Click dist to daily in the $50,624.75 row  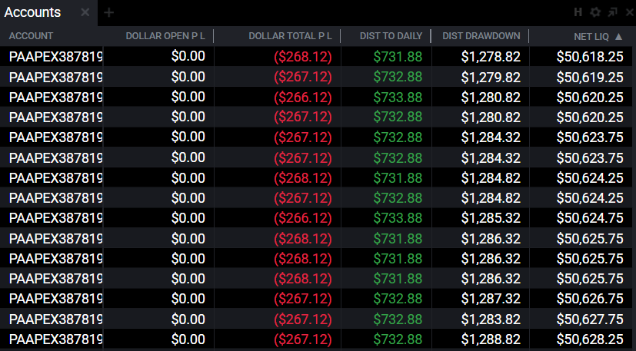tap(398, 218)
